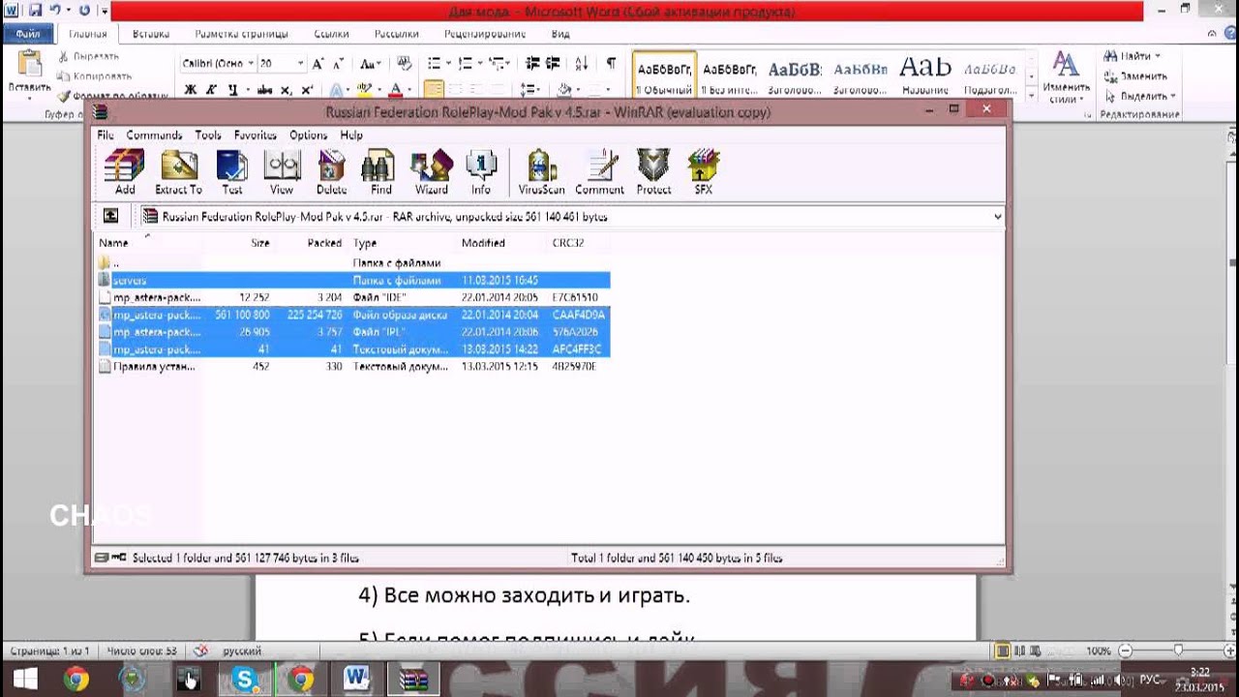Sort by the Size column header

coord(260,243)
